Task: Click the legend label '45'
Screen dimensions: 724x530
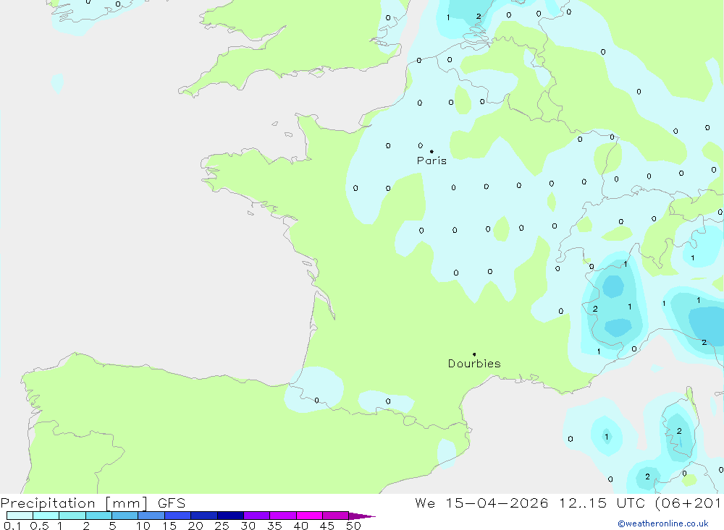Action: pyautogui.click(x=327, y=526)
